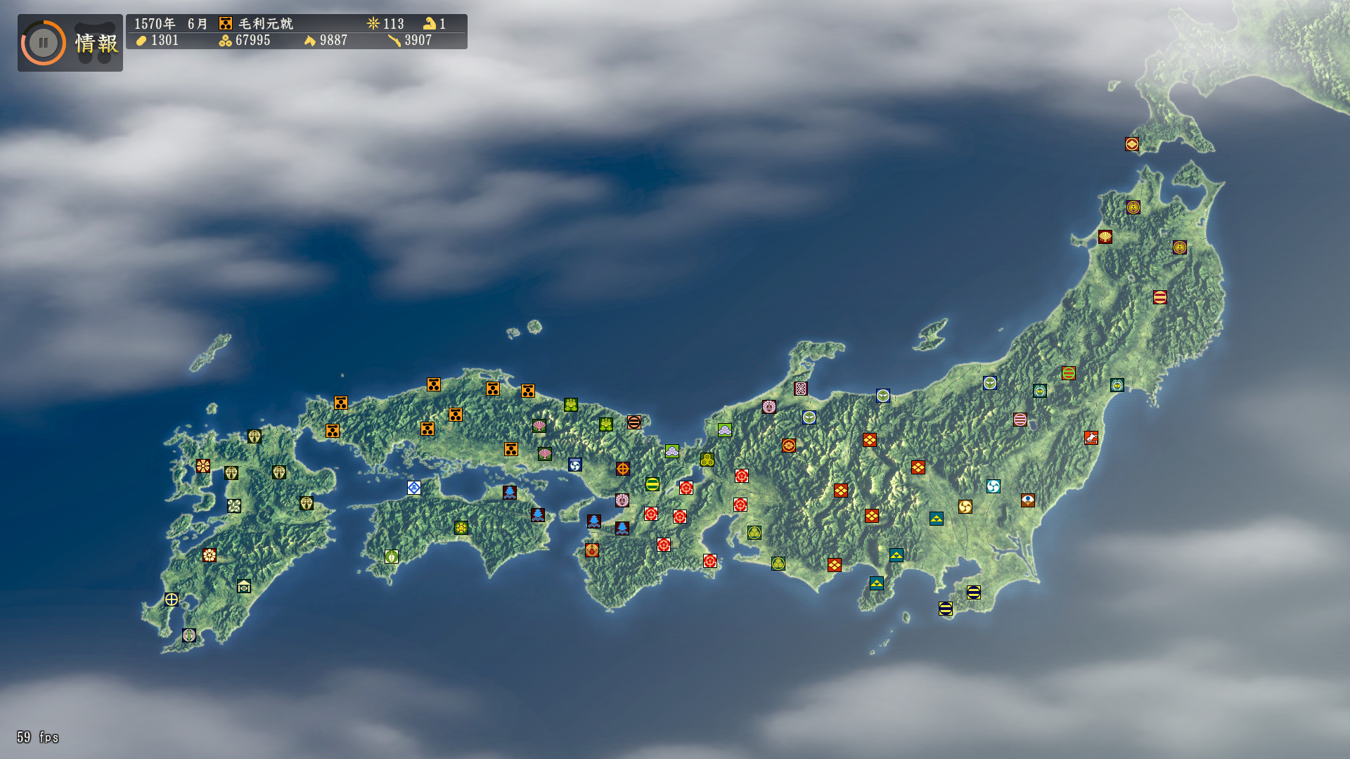Select the red-and-gold crest on western Kii peninsula
This screenshot has height=759, width=1350.
pyautogui.click(x=592, y=550)
